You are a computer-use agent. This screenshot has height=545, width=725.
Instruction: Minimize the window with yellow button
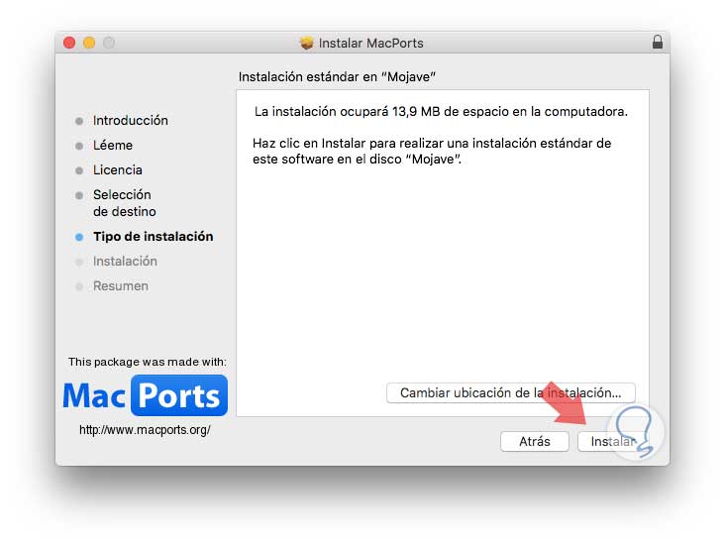click(x=89, y=43)
